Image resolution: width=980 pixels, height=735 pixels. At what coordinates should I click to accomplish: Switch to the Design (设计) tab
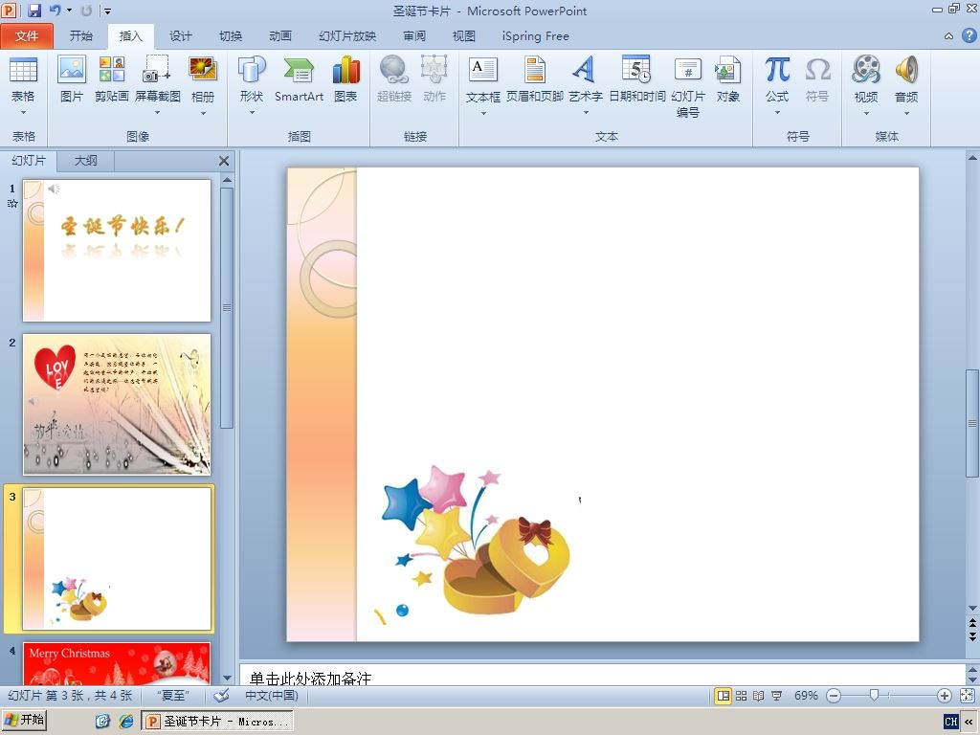coord(181,36)
